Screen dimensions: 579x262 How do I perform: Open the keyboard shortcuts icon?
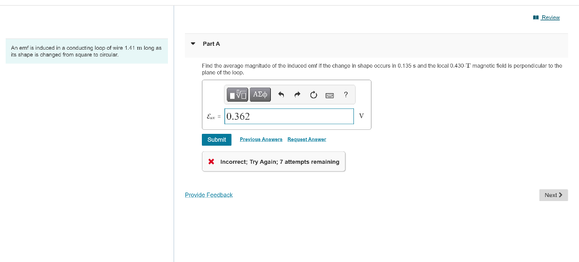(x=330, y=95)
